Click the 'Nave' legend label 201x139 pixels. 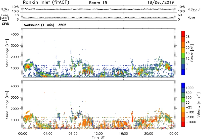[191, 17]
